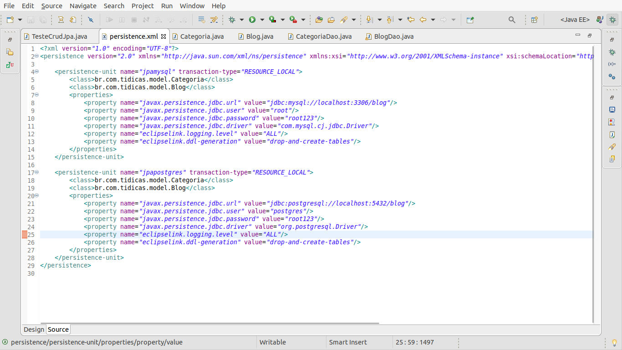Open the Search flashlight dropdown arrow
Screen dimensions: 622x350
click(353, 20)
